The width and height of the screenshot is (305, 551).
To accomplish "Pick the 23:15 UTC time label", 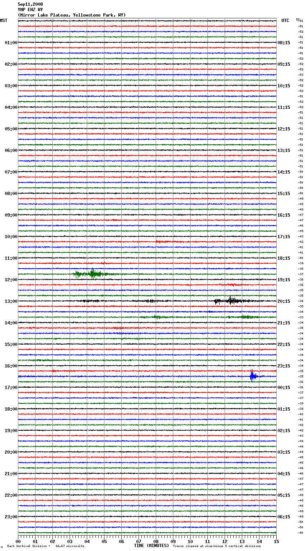I will click(x=284, y=366).
